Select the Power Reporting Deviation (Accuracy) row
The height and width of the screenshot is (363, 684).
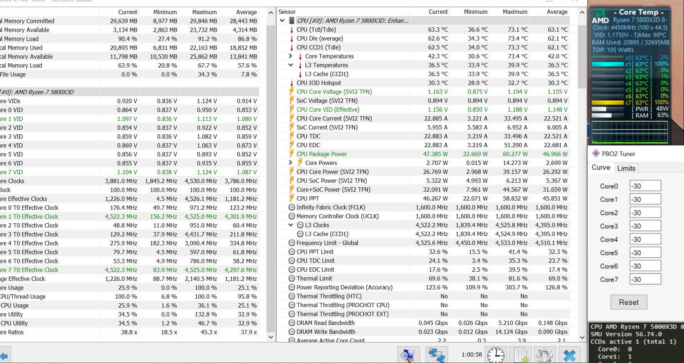(423, 287)
